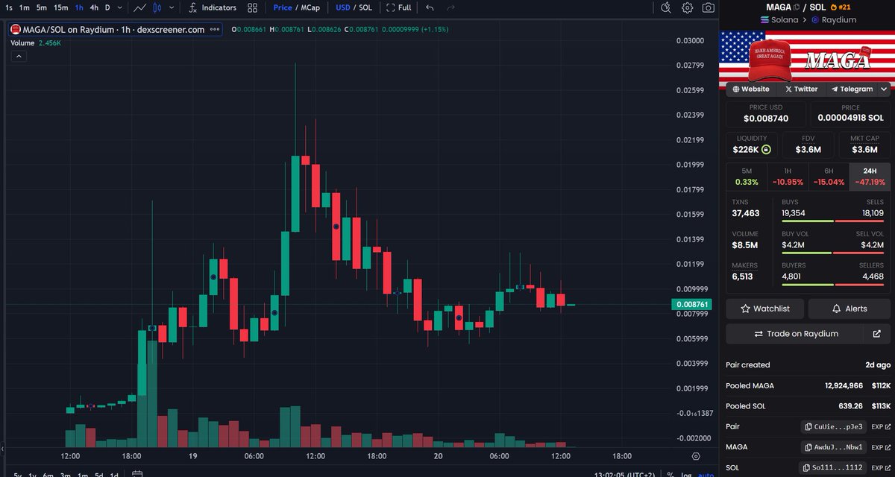Toggle auto scale on price axis
This screenshot has height=477, width=895.
click(705, 474)
